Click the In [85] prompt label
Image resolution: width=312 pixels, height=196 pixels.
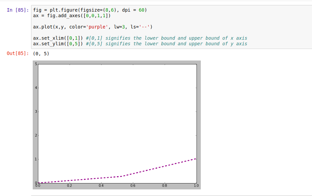tap(18, 10)
